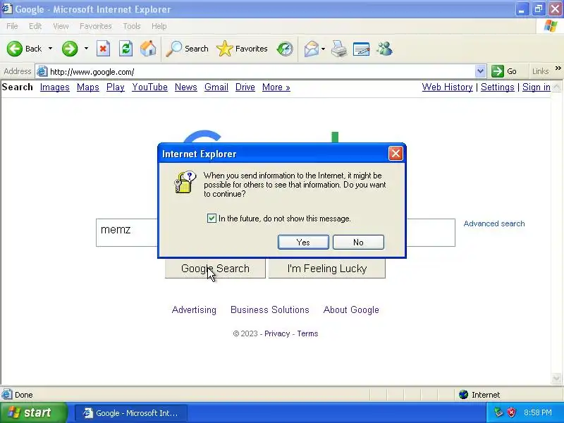Open the Favorites menu

point(96,26)
